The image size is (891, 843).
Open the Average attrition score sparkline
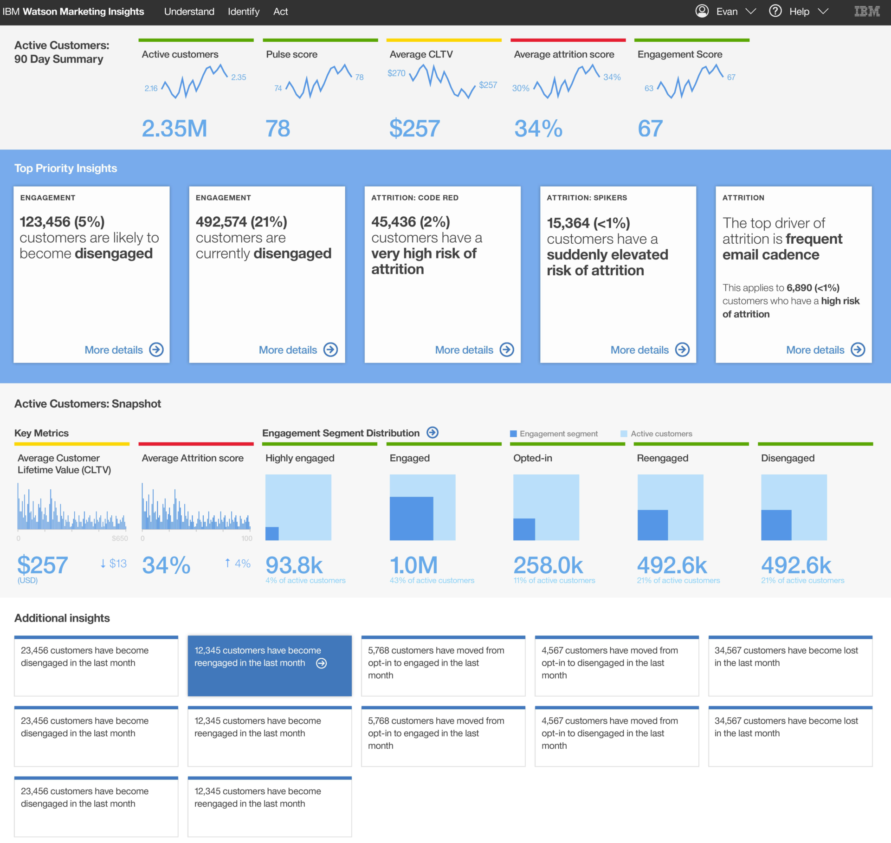click(567, 81)
